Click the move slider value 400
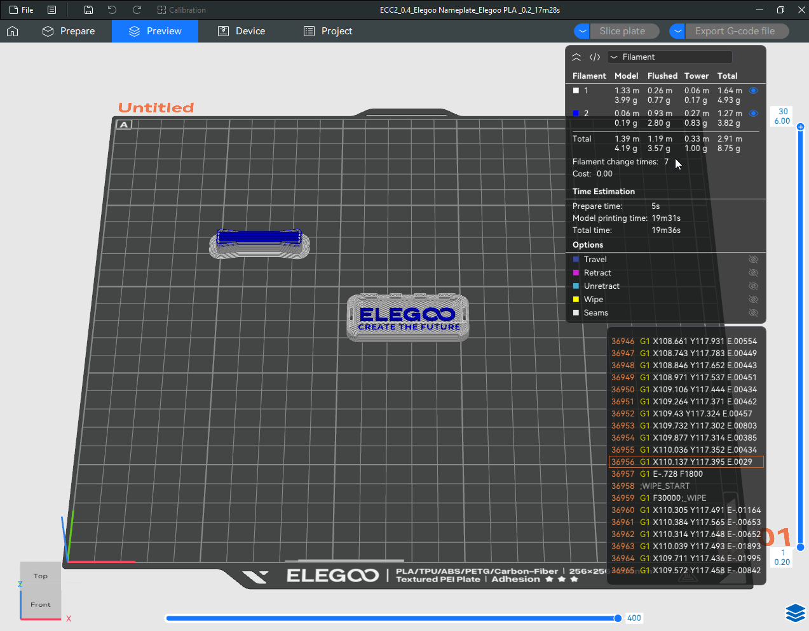Image resolution: width=809 pixels, height=631 pixels. coord(634,618)
